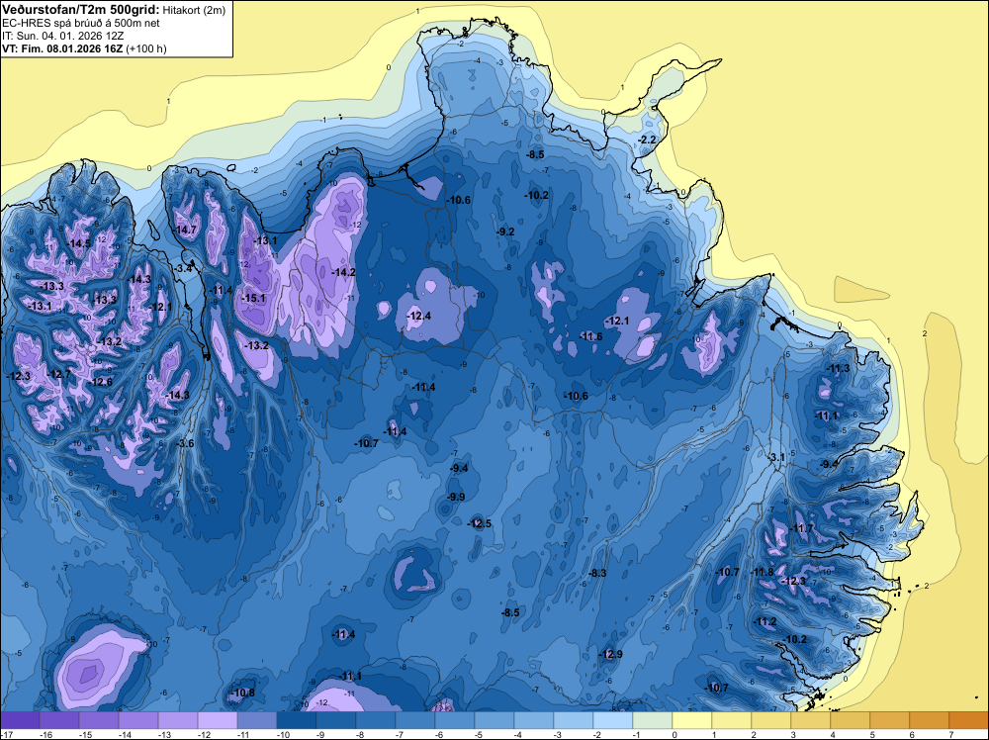Click the -12.4 temperature label
989x740 pixels.
[x=419, y=316]
